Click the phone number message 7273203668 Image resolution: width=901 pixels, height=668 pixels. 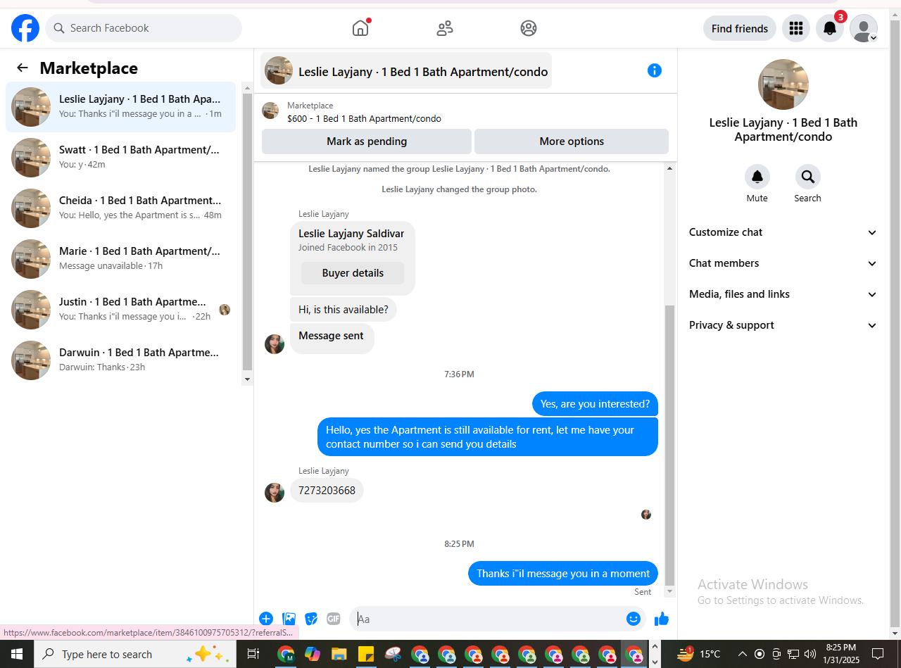[327, 491]
